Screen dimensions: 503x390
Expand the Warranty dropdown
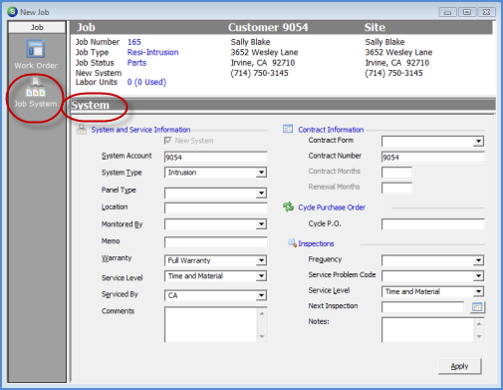pyautogui.click(x=261, y=260)
